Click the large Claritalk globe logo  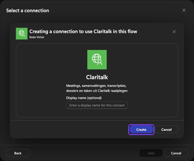tap(97, 60)
